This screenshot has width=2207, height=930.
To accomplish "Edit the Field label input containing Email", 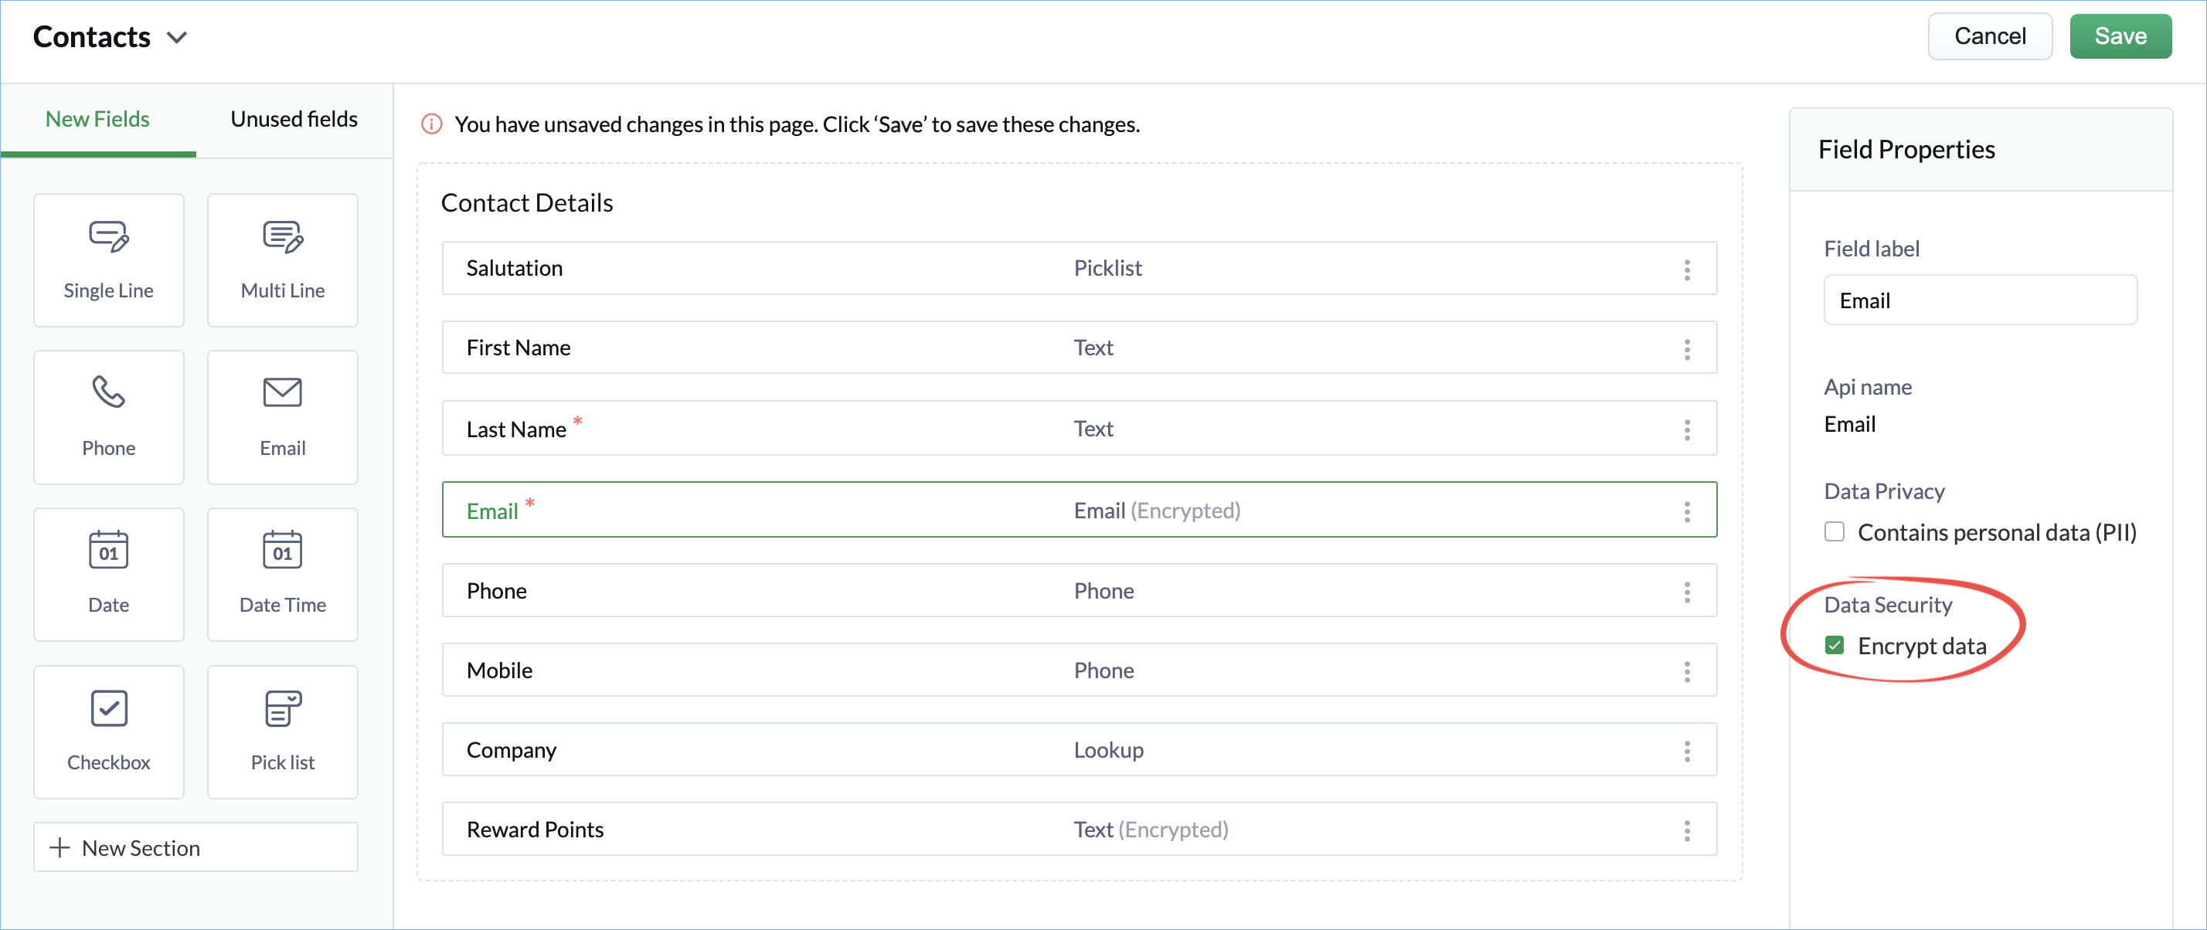I will (x=1980, y=300).
